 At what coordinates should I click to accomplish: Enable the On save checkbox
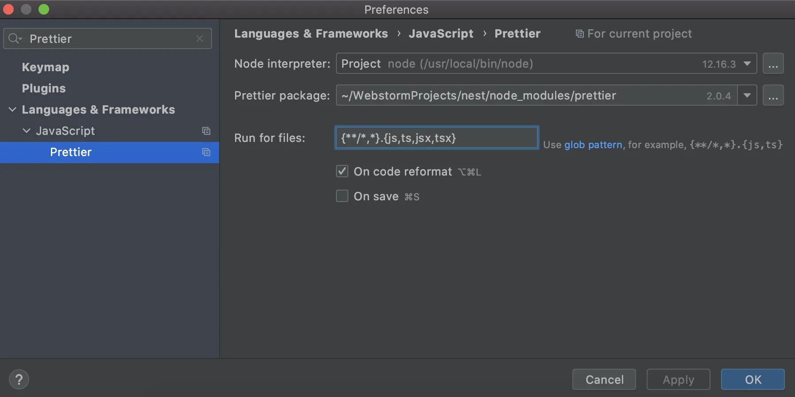click(342, 196)
